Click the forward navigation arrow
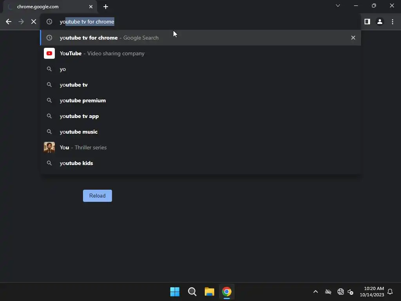 coord(21,22)
